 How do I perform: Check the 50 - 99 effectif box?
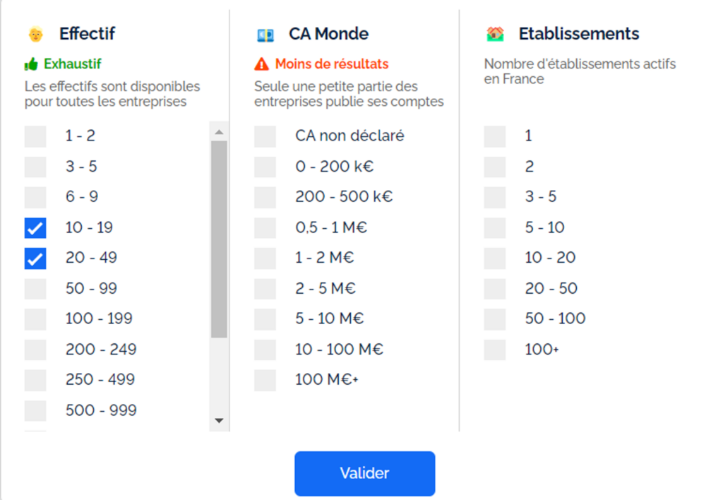coord(35,289)
